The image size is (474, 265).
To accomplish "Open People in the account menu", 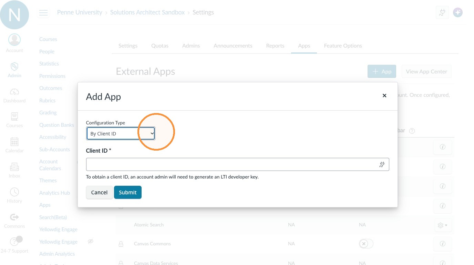I will (47, 51).
